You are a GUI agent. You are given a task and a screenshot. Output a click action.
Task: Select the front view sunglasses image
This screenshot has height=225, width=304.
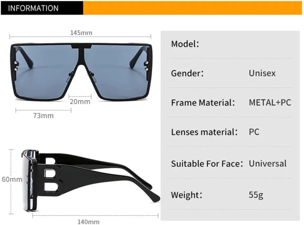pyautogui.click(x=81, y=71)
